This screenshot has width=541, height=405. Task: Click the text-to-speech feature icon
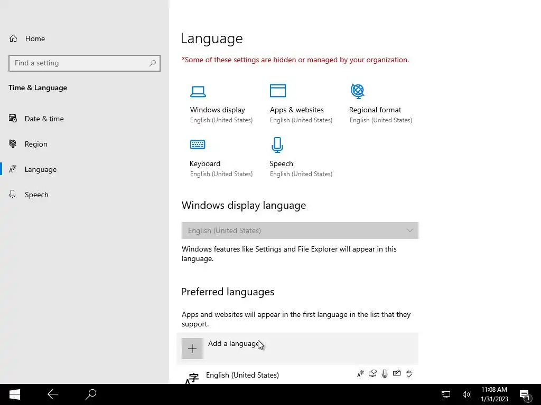[x=372, y=374]
